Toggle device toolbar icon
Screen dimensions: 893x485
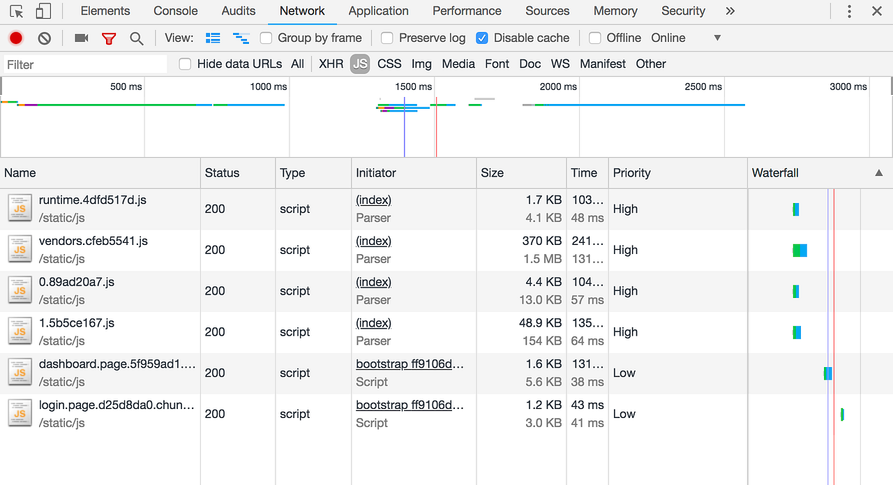click(x=43, y=11)
